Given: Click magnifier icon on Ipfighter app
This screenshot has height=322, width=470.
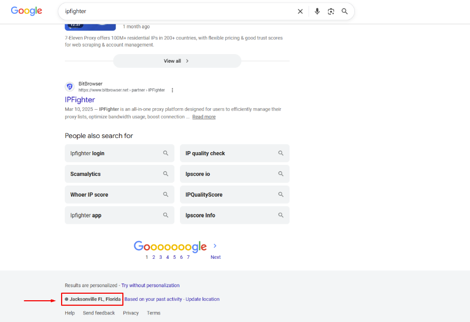Looking at the screenshot, I should tap(165, 215).
